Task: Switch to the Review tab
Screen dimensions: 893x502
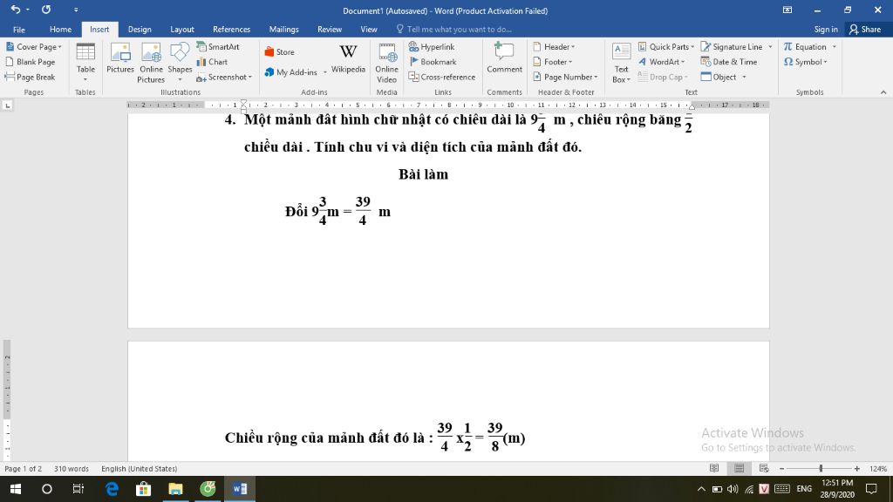Action: (x=329, y=30)
